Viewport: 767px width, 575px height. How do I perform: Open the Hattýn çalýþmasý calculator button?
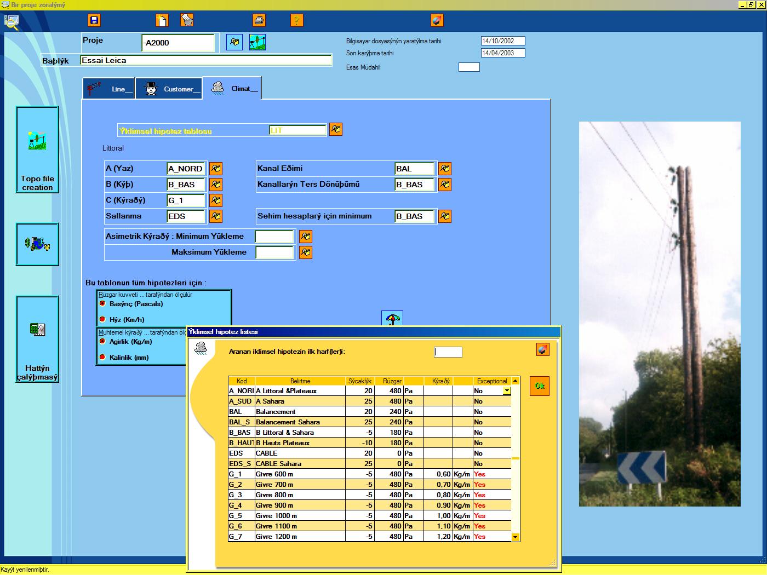pos(37,339)
